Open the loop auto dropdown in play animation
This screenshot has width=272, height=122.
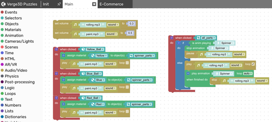point(248,74)
